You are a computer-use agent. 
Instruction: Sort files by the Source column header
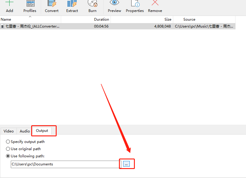click(204, 19)
